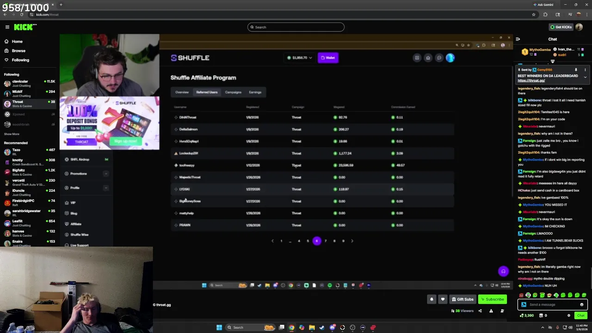Click the purple support headset bubble
The height and width of the screenshot is (333, 592).
pos(503,271)
